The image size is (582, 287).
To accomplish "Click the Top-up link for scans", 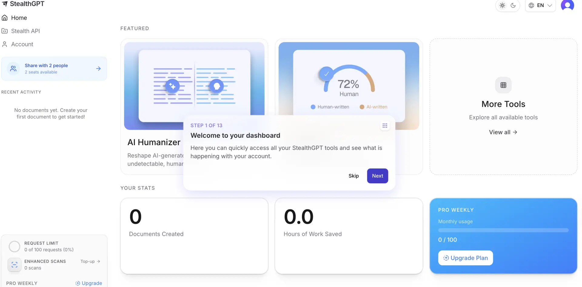I will click(90, 261).
